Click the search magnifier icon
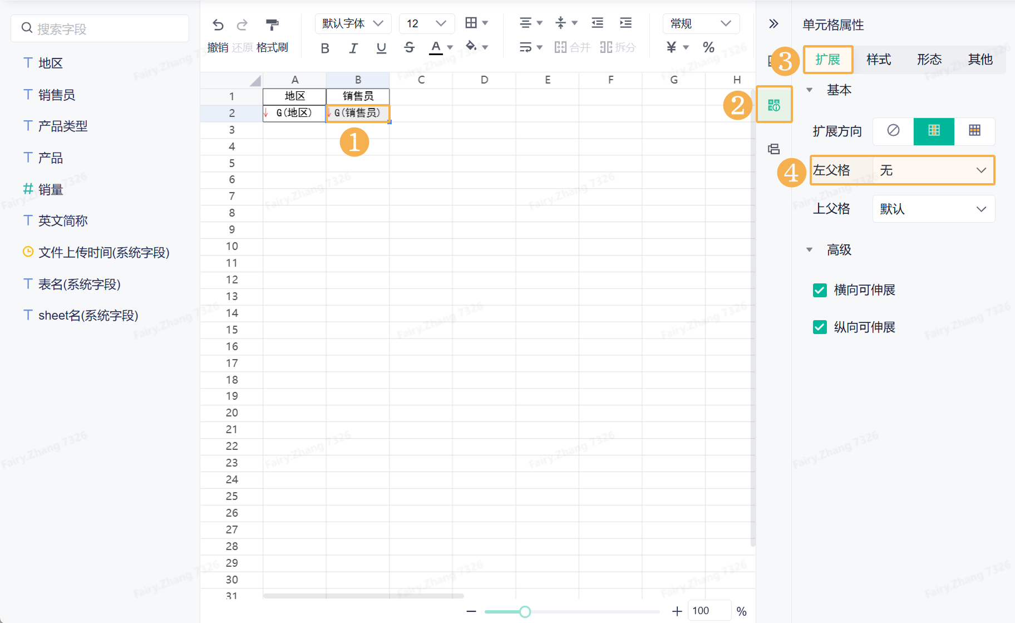Image resolution: width=1015 pixels, height=623 pixels. [27, 28]
